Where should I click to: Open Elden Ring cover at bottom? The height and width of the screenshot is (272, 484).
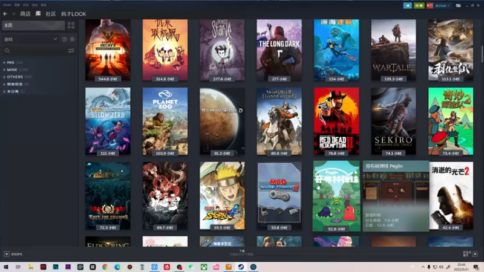coord(108,241)
